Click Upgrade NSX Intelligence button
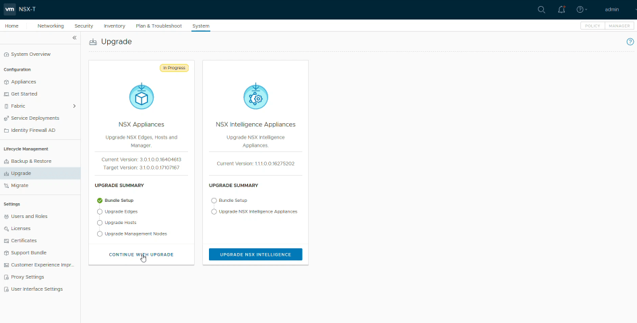 255,254
